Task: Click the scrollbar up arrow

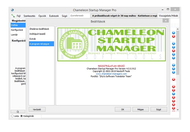Action: 178,29
